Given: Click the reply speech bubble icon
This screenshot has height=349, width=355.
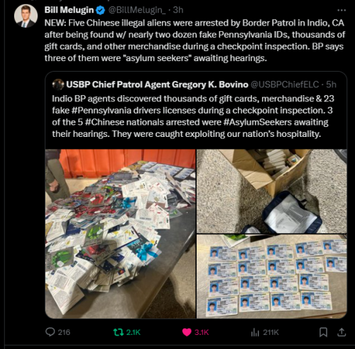Looking at the screenshot, I should [x=50, y=332].
